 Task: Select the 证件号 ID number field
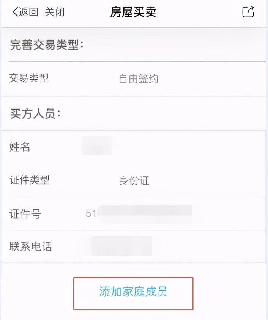[125, 214]
